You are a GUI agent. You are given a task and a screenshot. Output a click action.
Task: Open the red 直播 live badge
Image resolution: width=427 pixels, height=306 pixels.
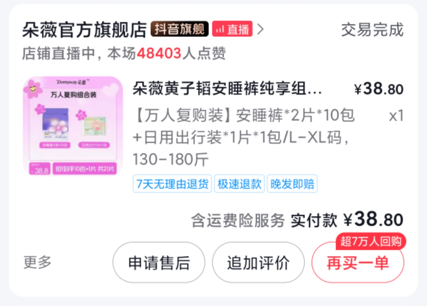[232, 29]
